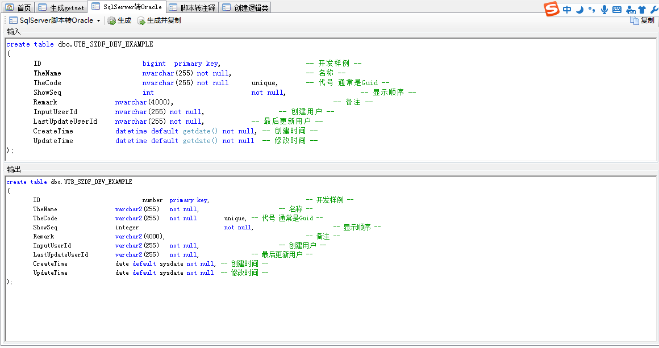Click the 输入 group label

(x=14, y=31)
